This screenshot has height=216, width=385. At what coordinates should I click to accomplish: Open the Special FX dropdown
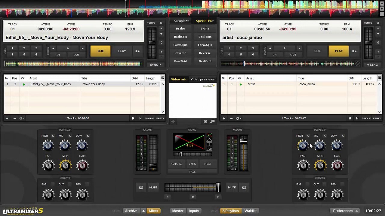click(x=205, y=21)
